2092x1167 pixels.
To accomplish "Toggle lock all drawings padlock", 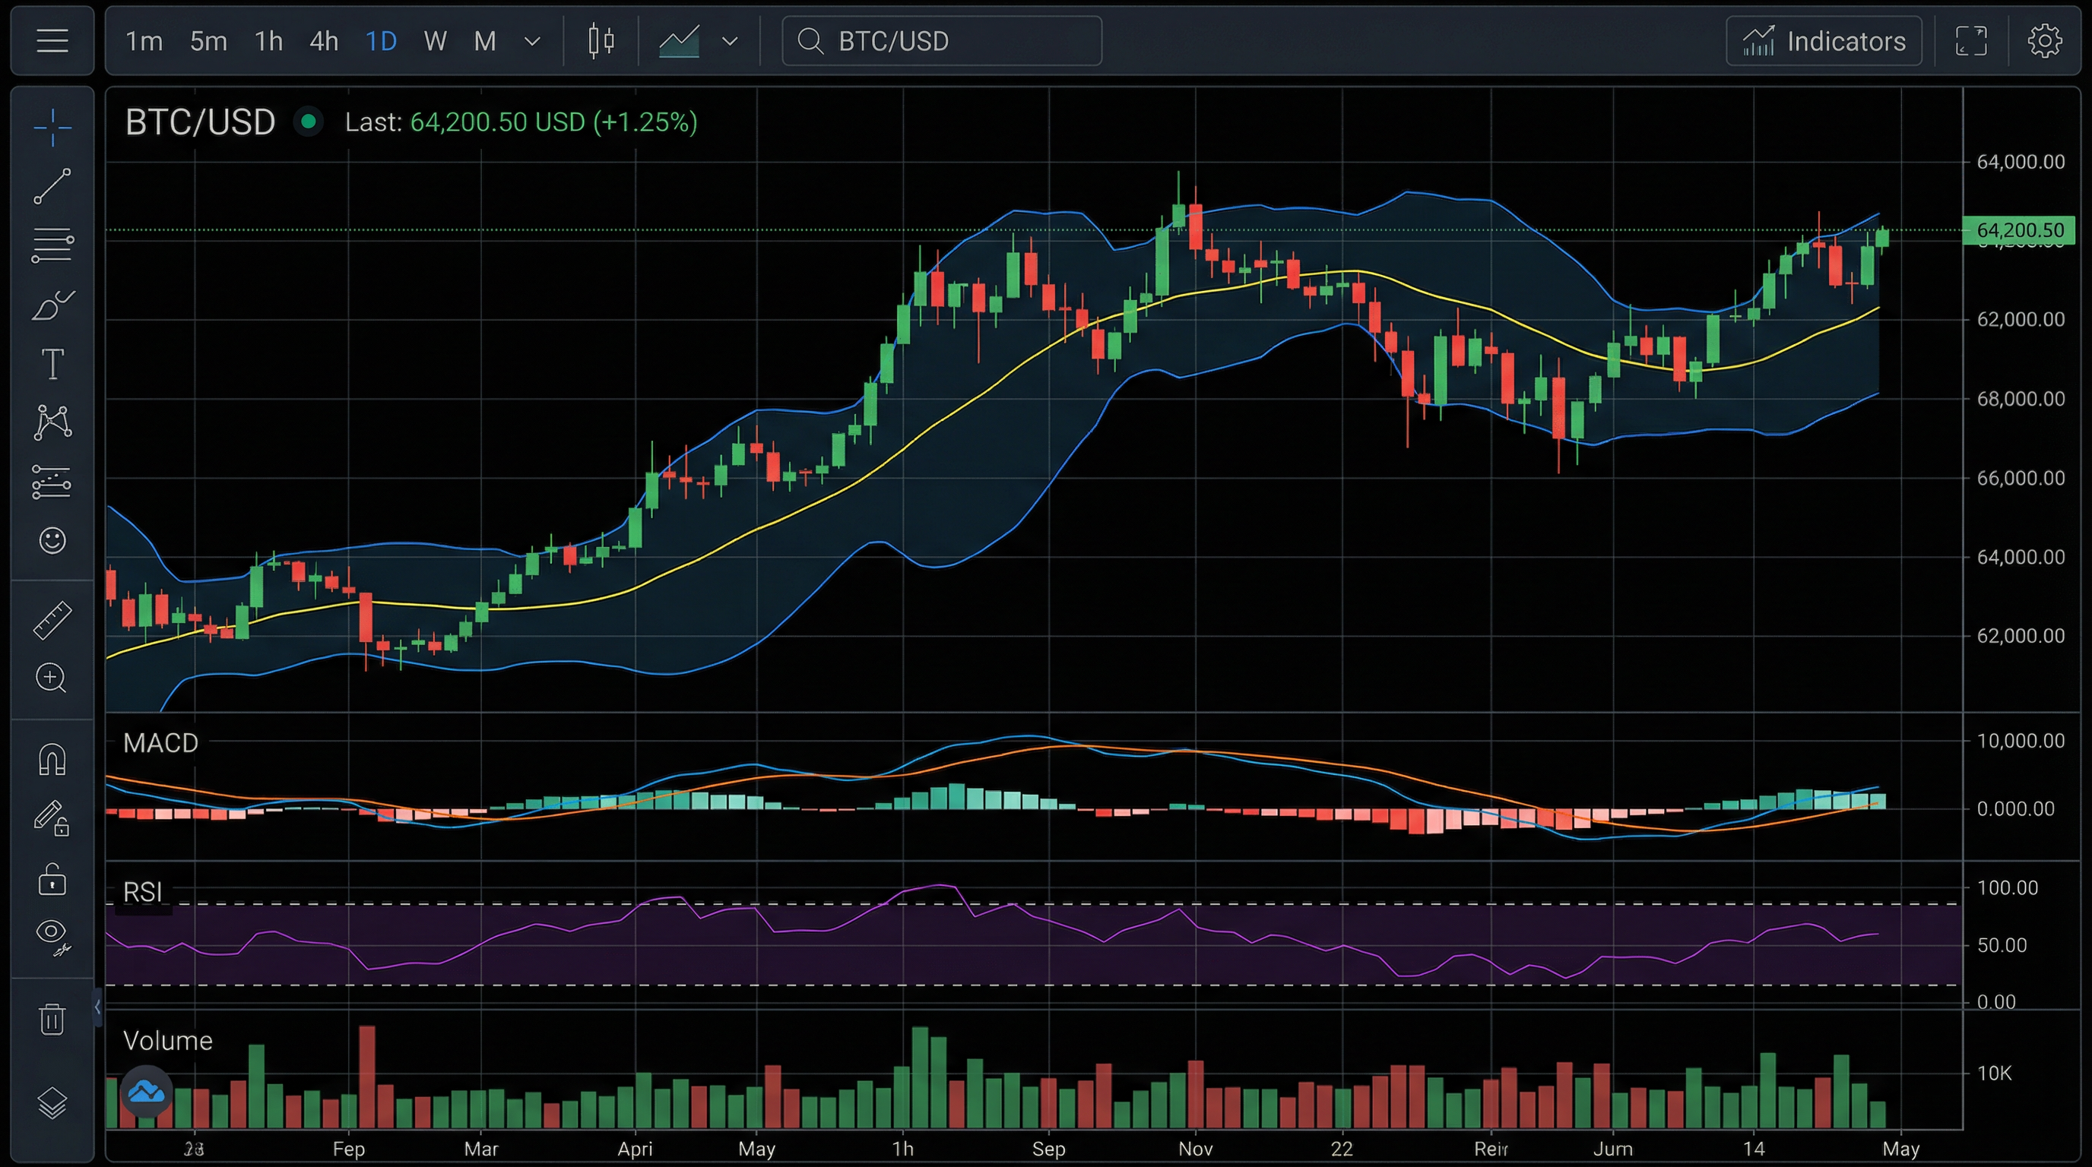I will tap(52, 879).
